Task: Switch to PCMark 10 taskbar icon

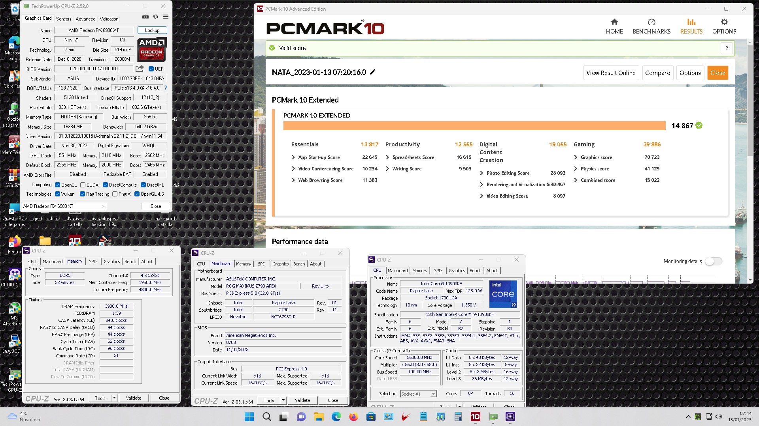Action: (475, 417)
